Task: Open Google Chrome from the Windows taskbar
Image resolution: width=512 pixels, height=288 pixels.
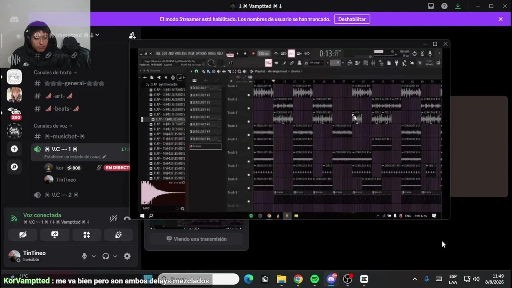Action: tap(298, 279)
